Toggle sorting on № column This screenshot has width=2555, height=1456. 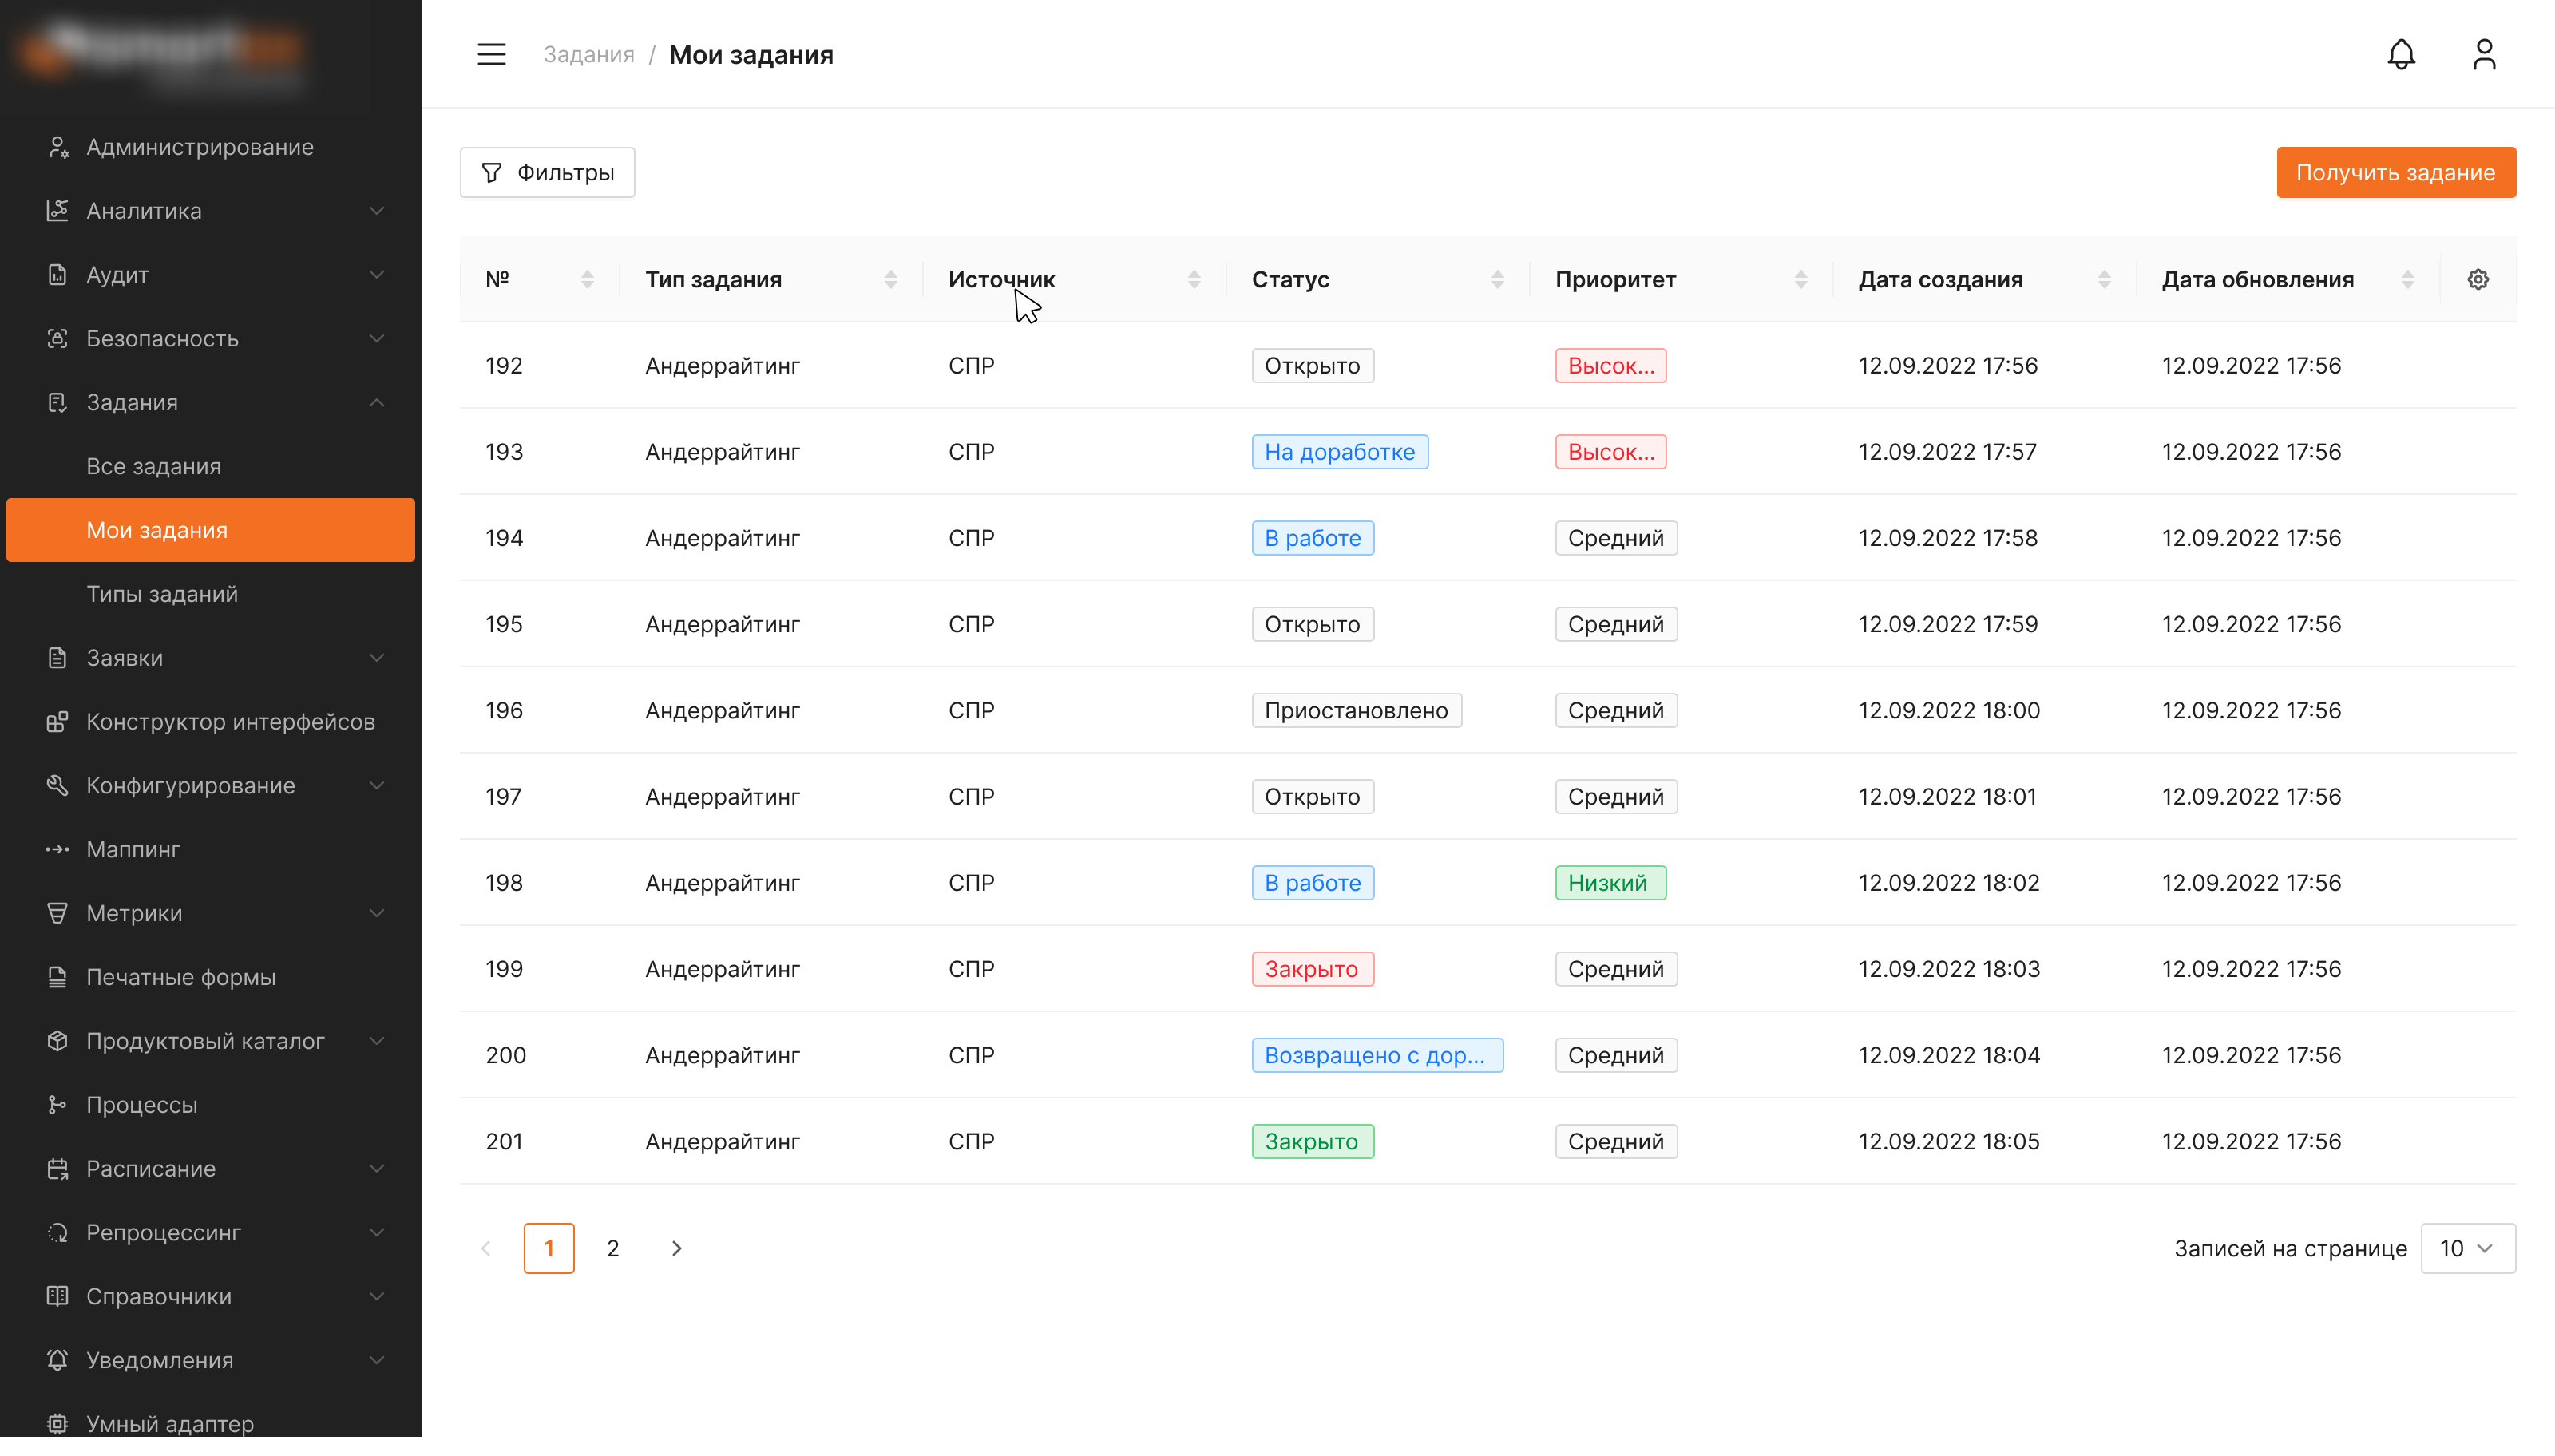point(587,279)
